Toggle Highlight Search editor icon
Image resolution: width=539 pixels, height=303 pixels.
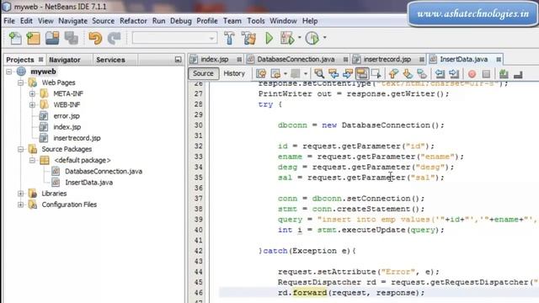[x=362, y=73]
